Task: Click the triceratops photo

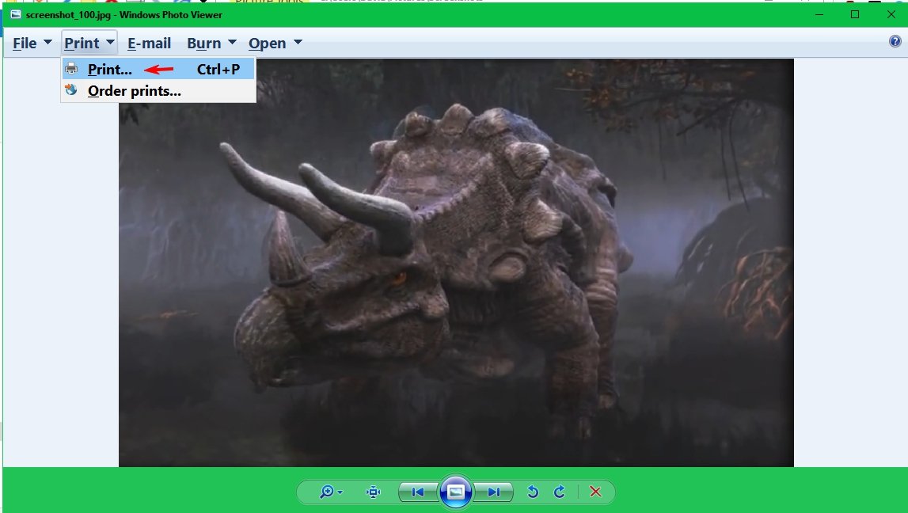Action: pyautogui.click(x=456, y=263)
